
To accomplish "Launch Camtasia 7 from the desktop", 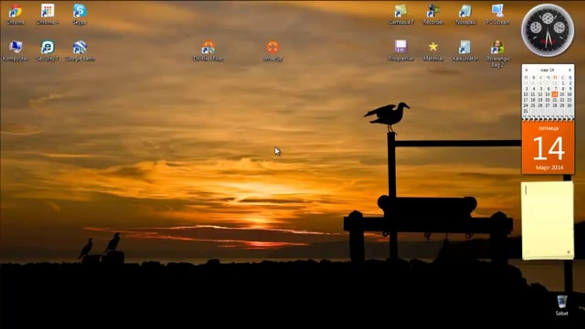I will pyautogui.click(x=401, y=14).
